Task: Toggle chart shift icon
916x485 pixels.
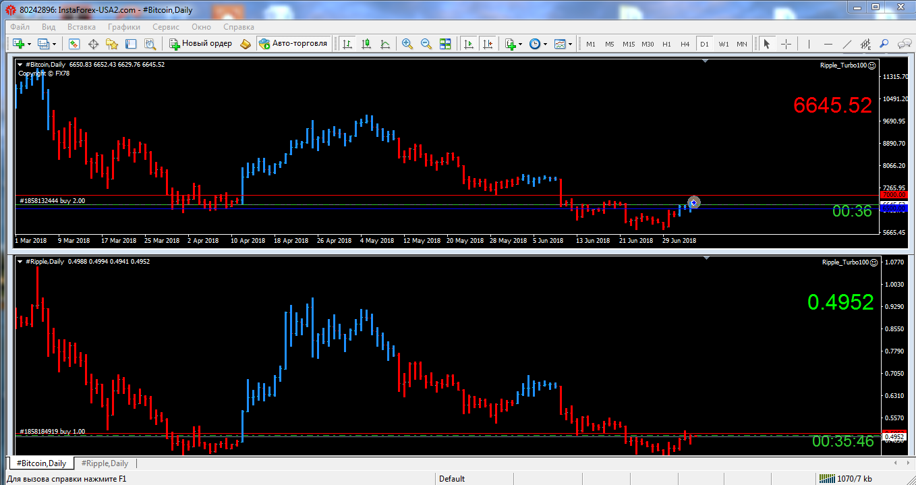Action: 487,44
